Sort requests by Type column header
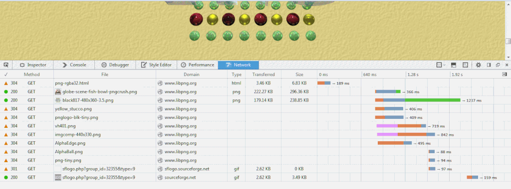Image resolution: width=511 pixels, height=189 pixels. coord(237,75)
